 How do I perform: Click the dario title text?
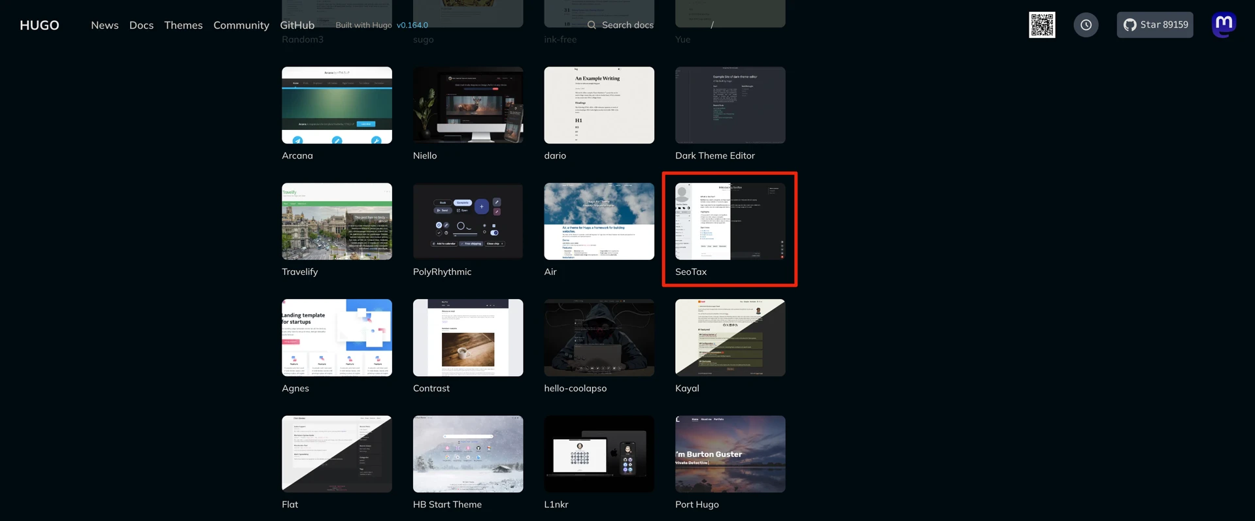[555, 155]
